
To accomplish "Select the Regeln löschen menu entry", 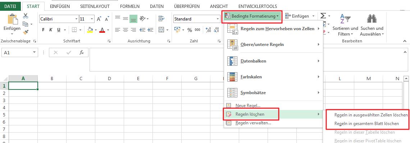I will 273,114.
